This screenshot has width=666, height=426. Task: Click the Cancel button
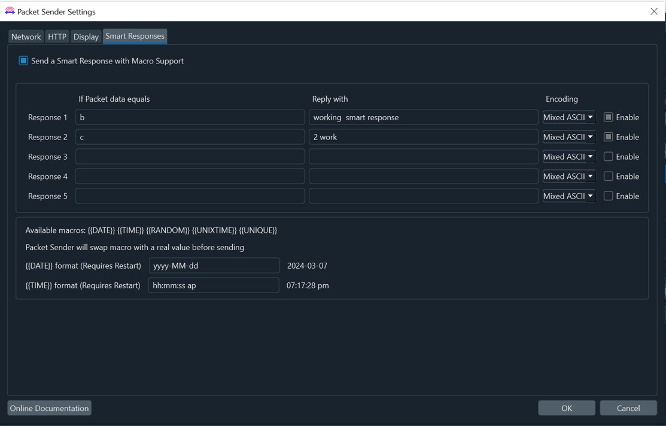(x=628, y=408)
